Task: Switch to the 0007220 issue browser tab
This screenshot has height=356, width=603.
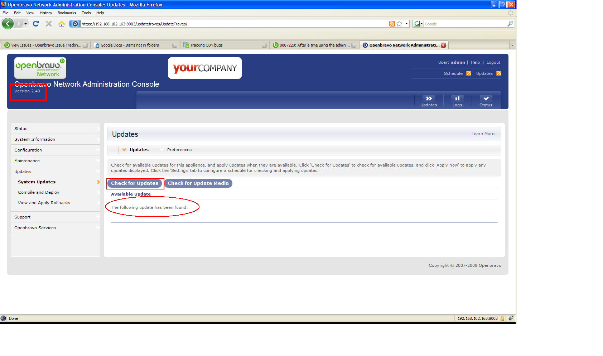Action: (x=314, y=45)
